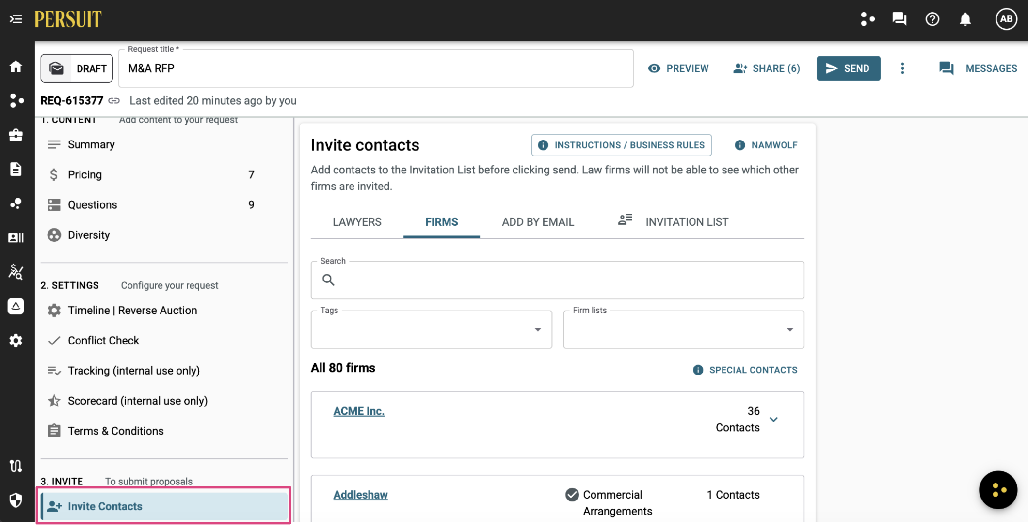The width and height of the screenshot is (1028, 531).
Task: Open the small bubbles icon in left sidebar
Action: click(16, 203)
